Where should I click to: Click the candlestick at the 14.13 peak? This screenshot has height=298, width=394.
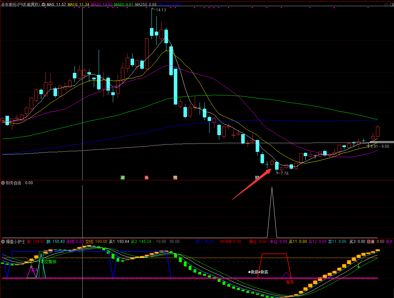tap(152, 32)
